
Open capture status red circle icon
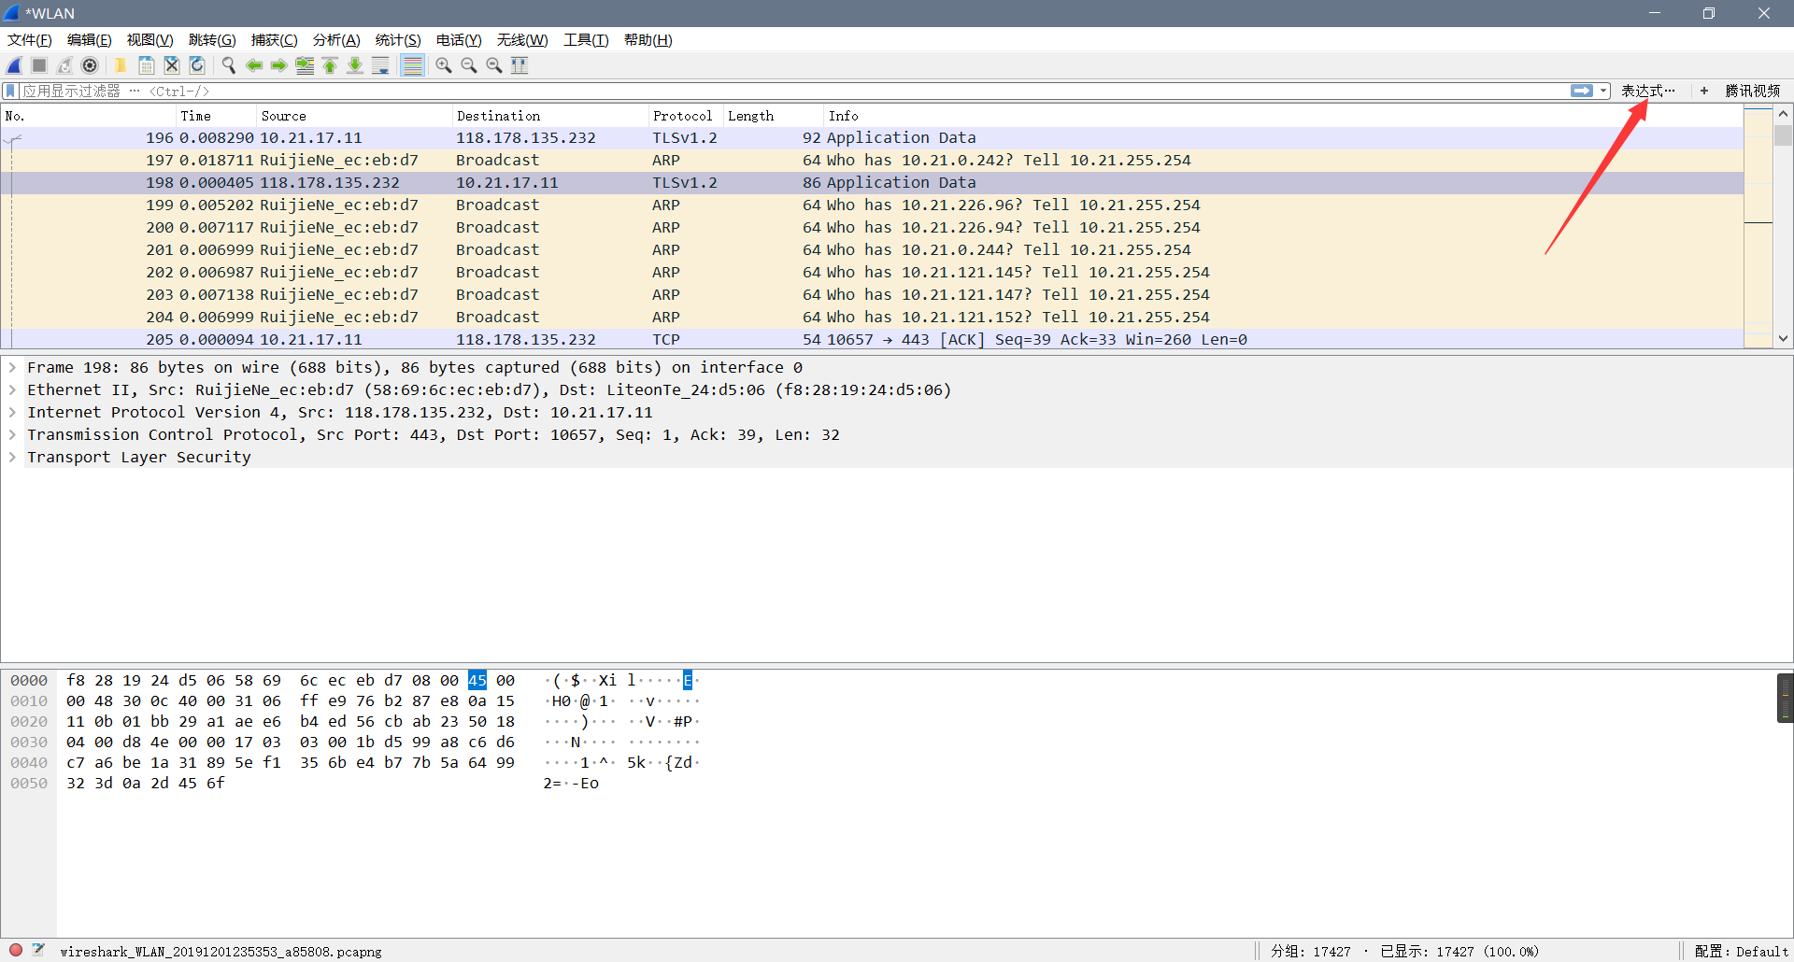(16, 950)
